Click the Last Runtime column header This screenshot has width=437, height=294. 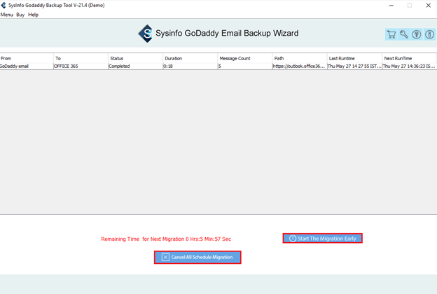tap(354, 58)
